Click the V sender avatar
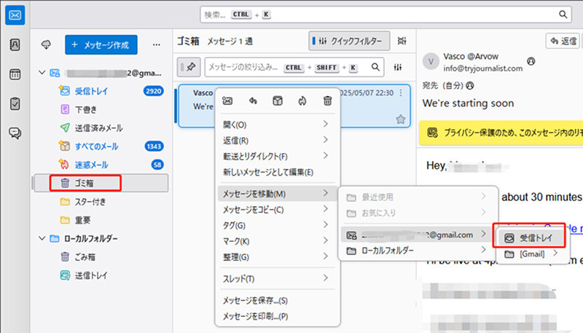The image size is (583, 333). pos(431,62)
